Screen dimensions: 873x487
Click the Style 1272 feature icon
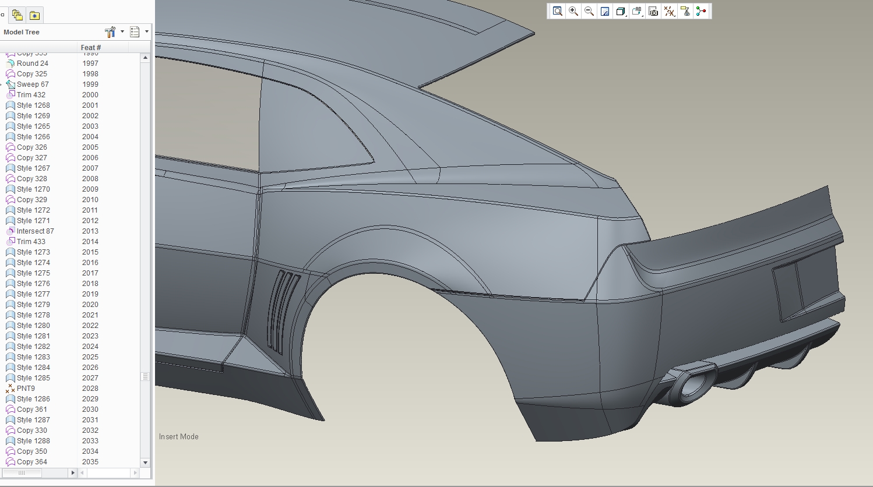(10, 210)
